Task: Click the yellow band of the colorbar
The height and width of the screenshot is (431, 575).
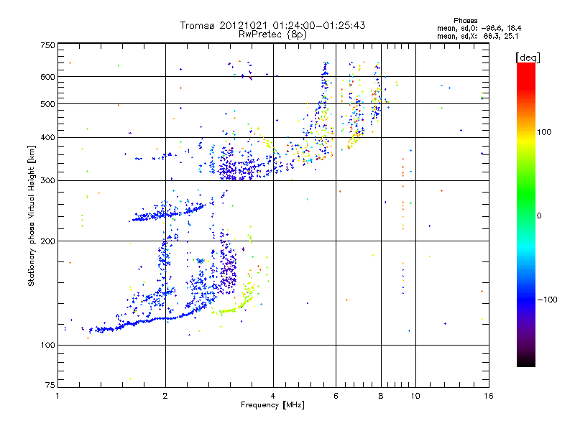Action: (526, 141)
